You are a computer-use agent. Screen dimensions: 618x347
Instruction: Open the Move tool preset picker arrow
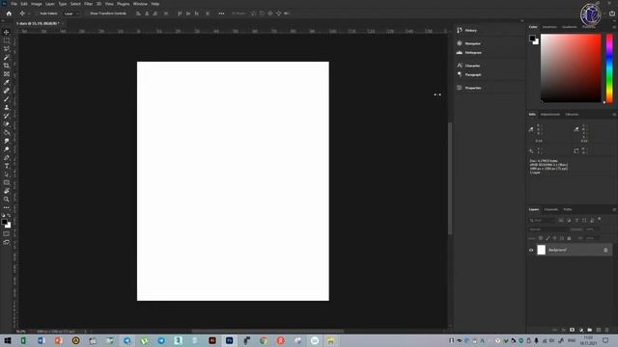29,13
